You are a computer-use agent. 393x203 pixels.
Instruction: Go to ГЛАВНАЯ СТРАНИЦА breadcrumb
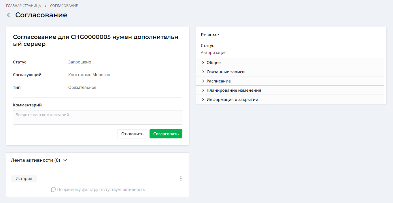(x=23, y=6)
